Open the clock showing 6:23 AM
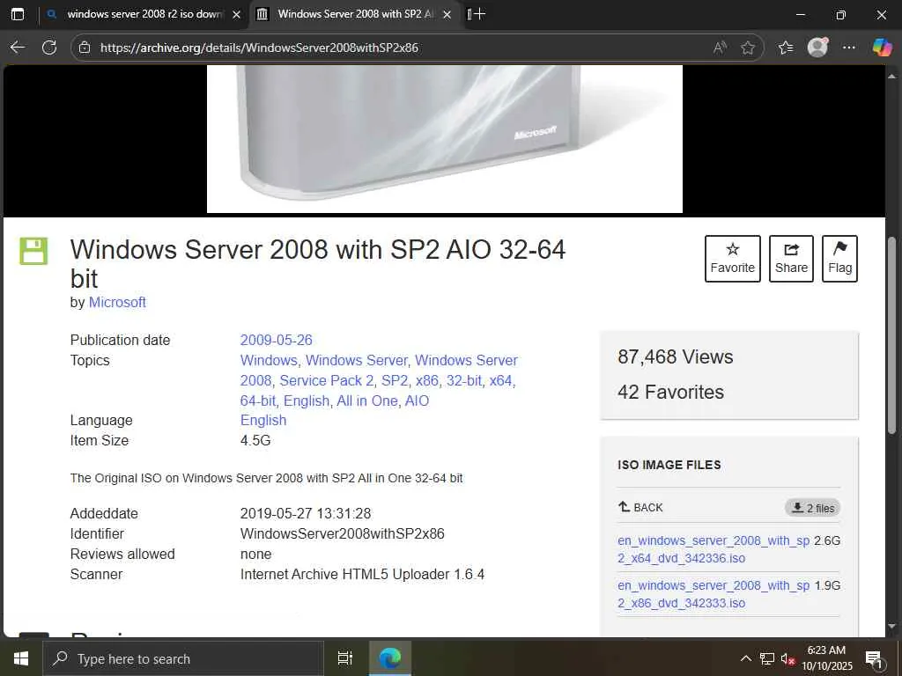Viewport: 902px width, 676px height. coord(826,658)
